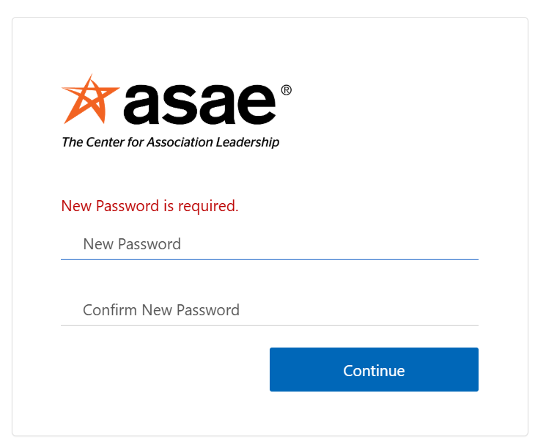Click the red 'New Password is required.' message
The image size is (546, 448).
pyautogui.click(x=150, y=206)
